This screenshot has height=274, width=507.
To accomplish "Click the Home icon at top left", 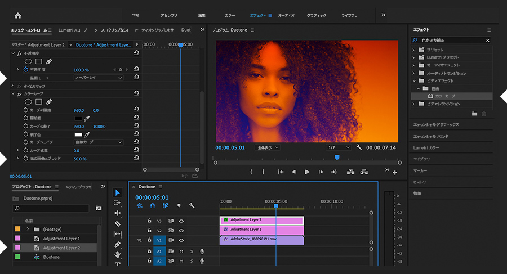I will (17, 15).
